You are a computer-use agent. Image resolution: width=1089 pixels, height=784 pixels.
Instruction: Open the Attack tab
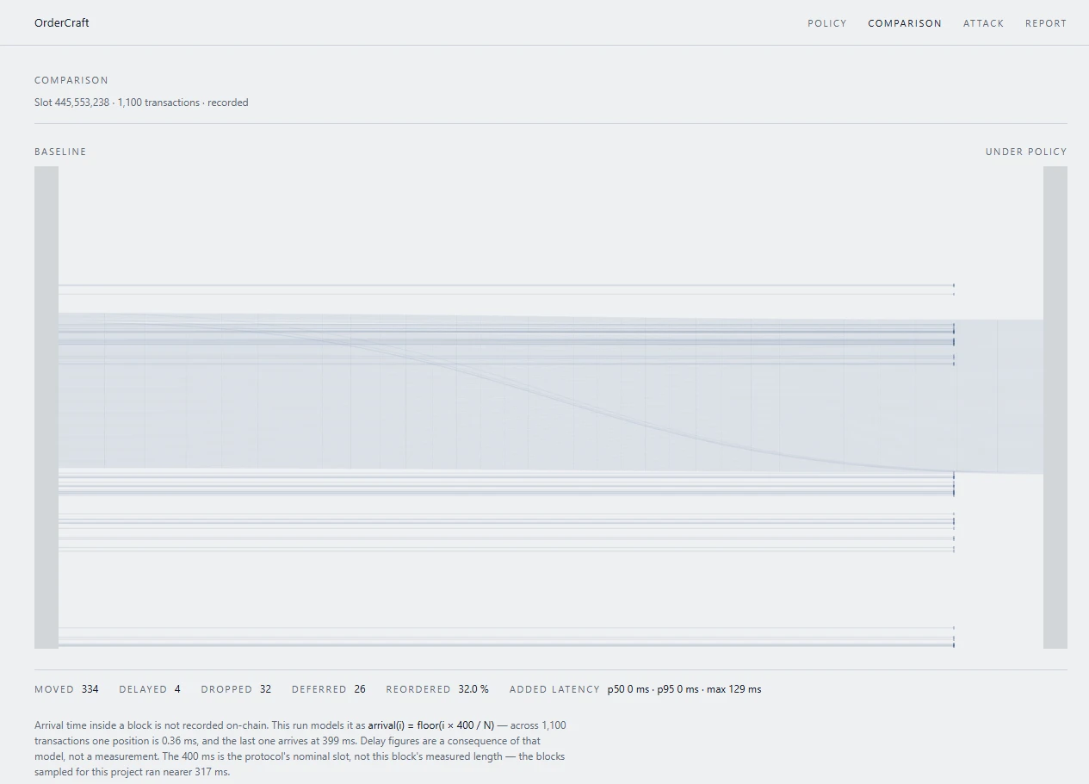pos(983,23)
